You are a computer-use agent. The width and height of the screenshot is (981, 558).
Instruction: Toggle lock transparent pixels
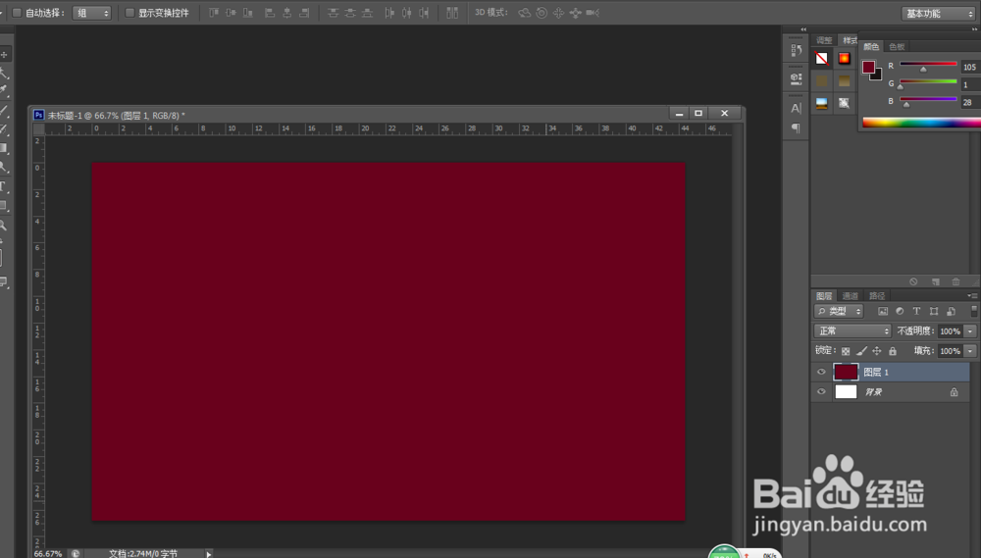[x=846, y=351]
